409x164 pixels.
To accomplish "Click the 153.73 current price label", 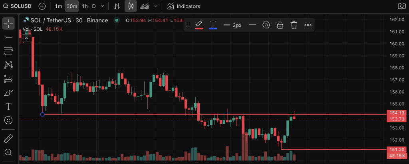I will 397,119.
